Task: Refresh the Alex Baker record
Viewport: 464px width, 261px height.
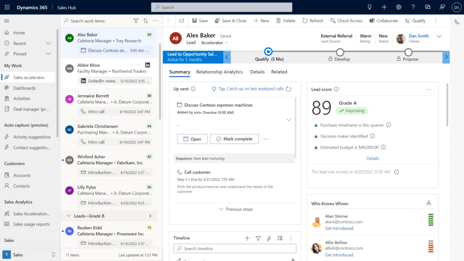Action: coord(313,20)
